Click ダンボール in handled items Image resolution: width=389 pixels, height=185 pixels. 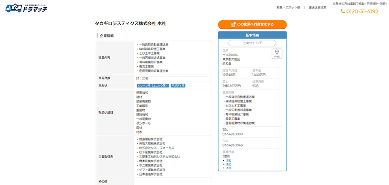143,123
